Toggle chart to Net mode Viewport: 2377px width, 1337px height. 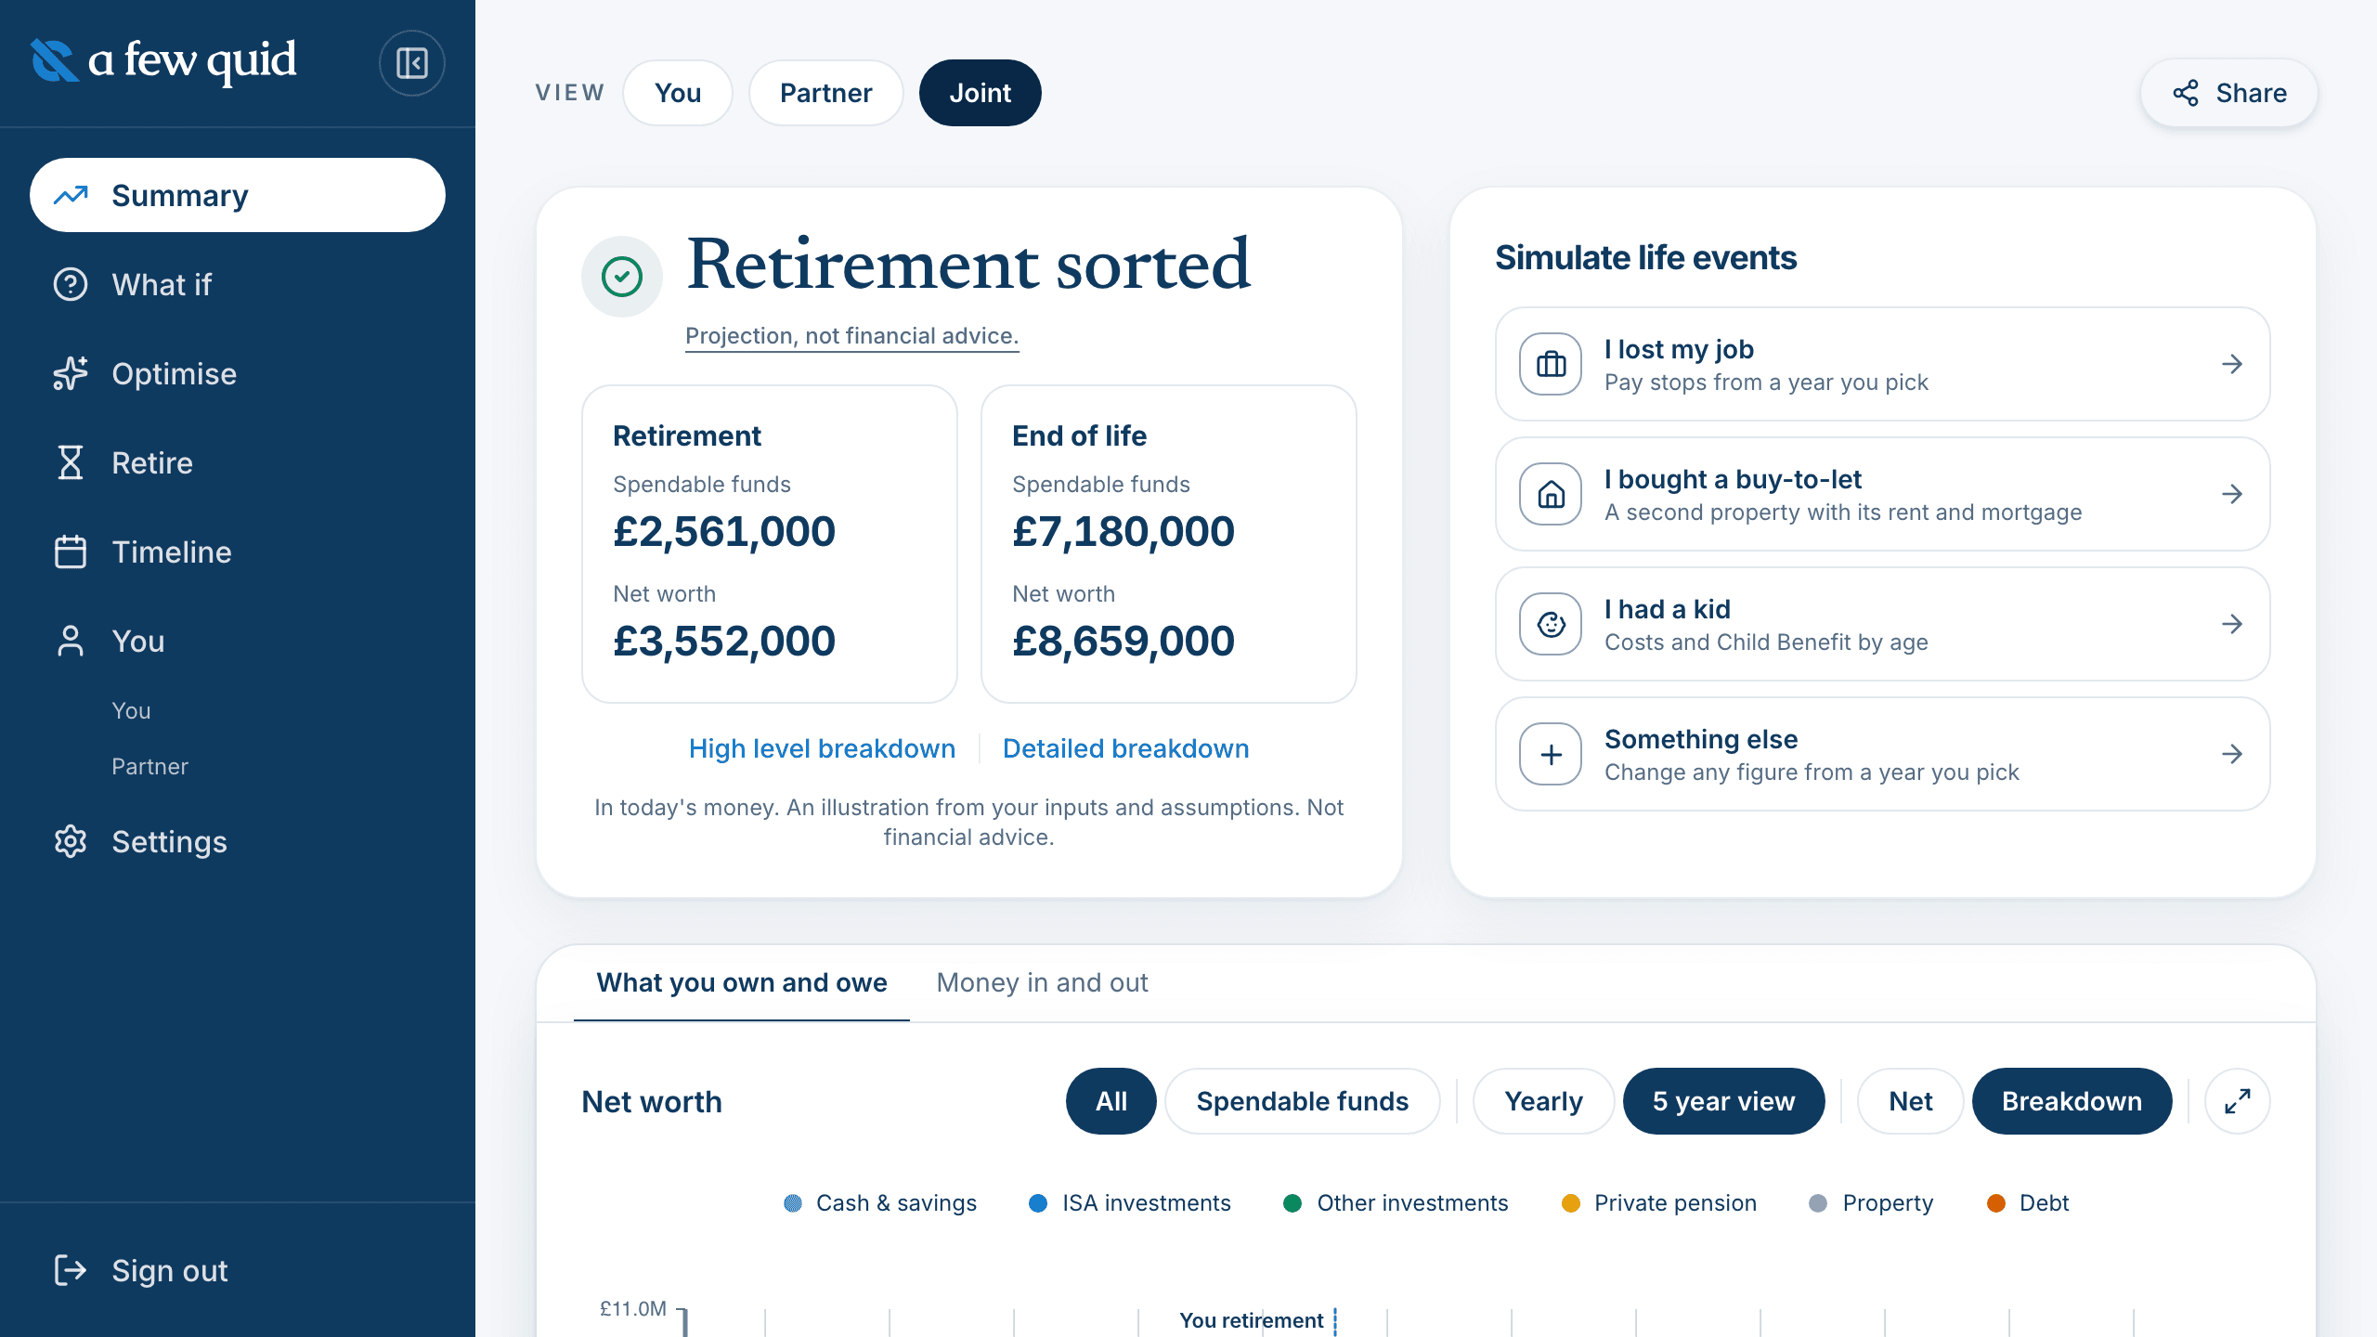pyautogui.click(x=1910, y=1101)
